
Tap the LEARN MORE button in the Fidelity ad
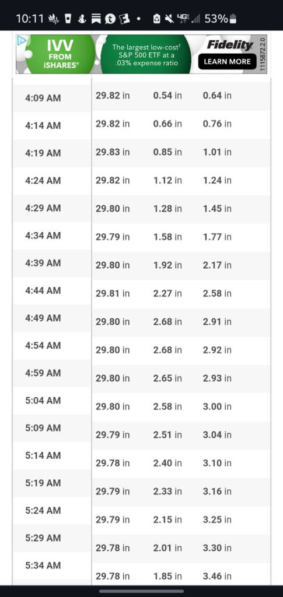pyautogui.click(x=227, y=62)
